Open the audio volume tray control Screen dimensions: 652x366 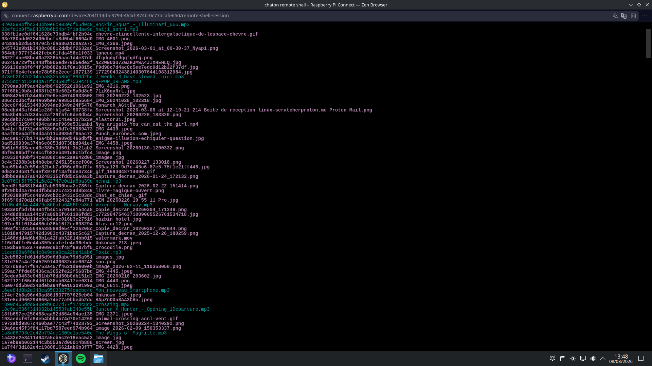pyautogui.click(x=593, y=359)
